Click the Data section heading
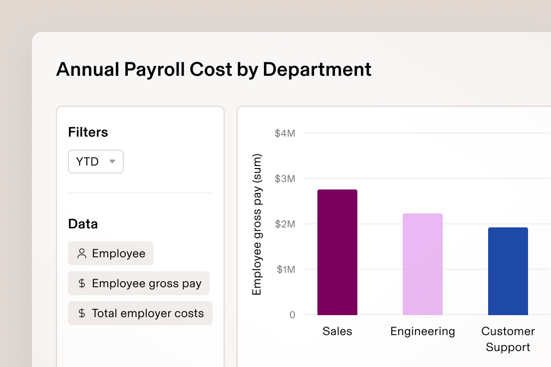Image resolution: width=551 pixels, height=367 pixels. click(83, 224)
